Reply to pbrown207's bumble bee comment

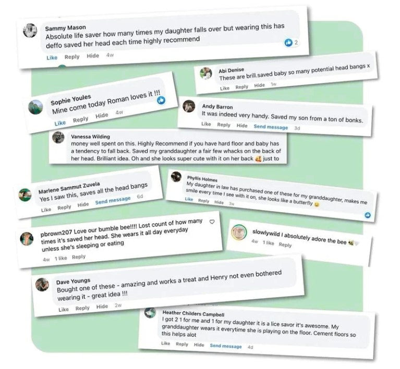(79, 257)
